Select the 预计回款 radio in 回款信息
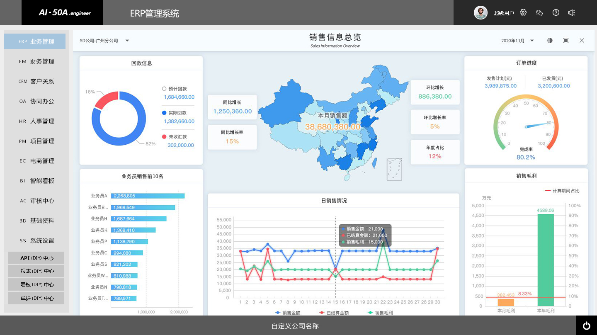Image resolution: width=597 pixels, height=335 pixels. [164, 88]
